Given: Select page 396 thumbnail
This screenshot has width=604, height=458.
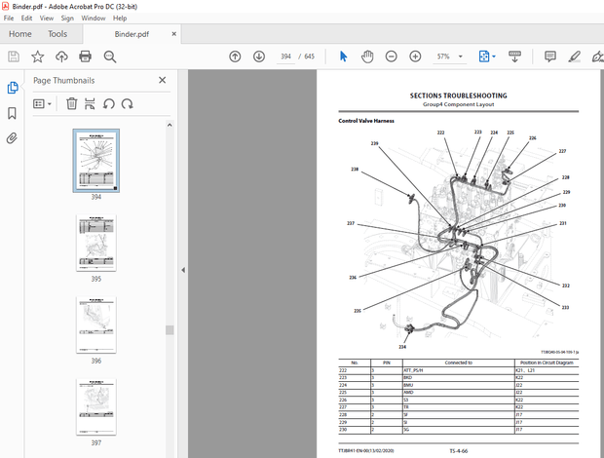Looking at the screenshot, I should (96, 324).
